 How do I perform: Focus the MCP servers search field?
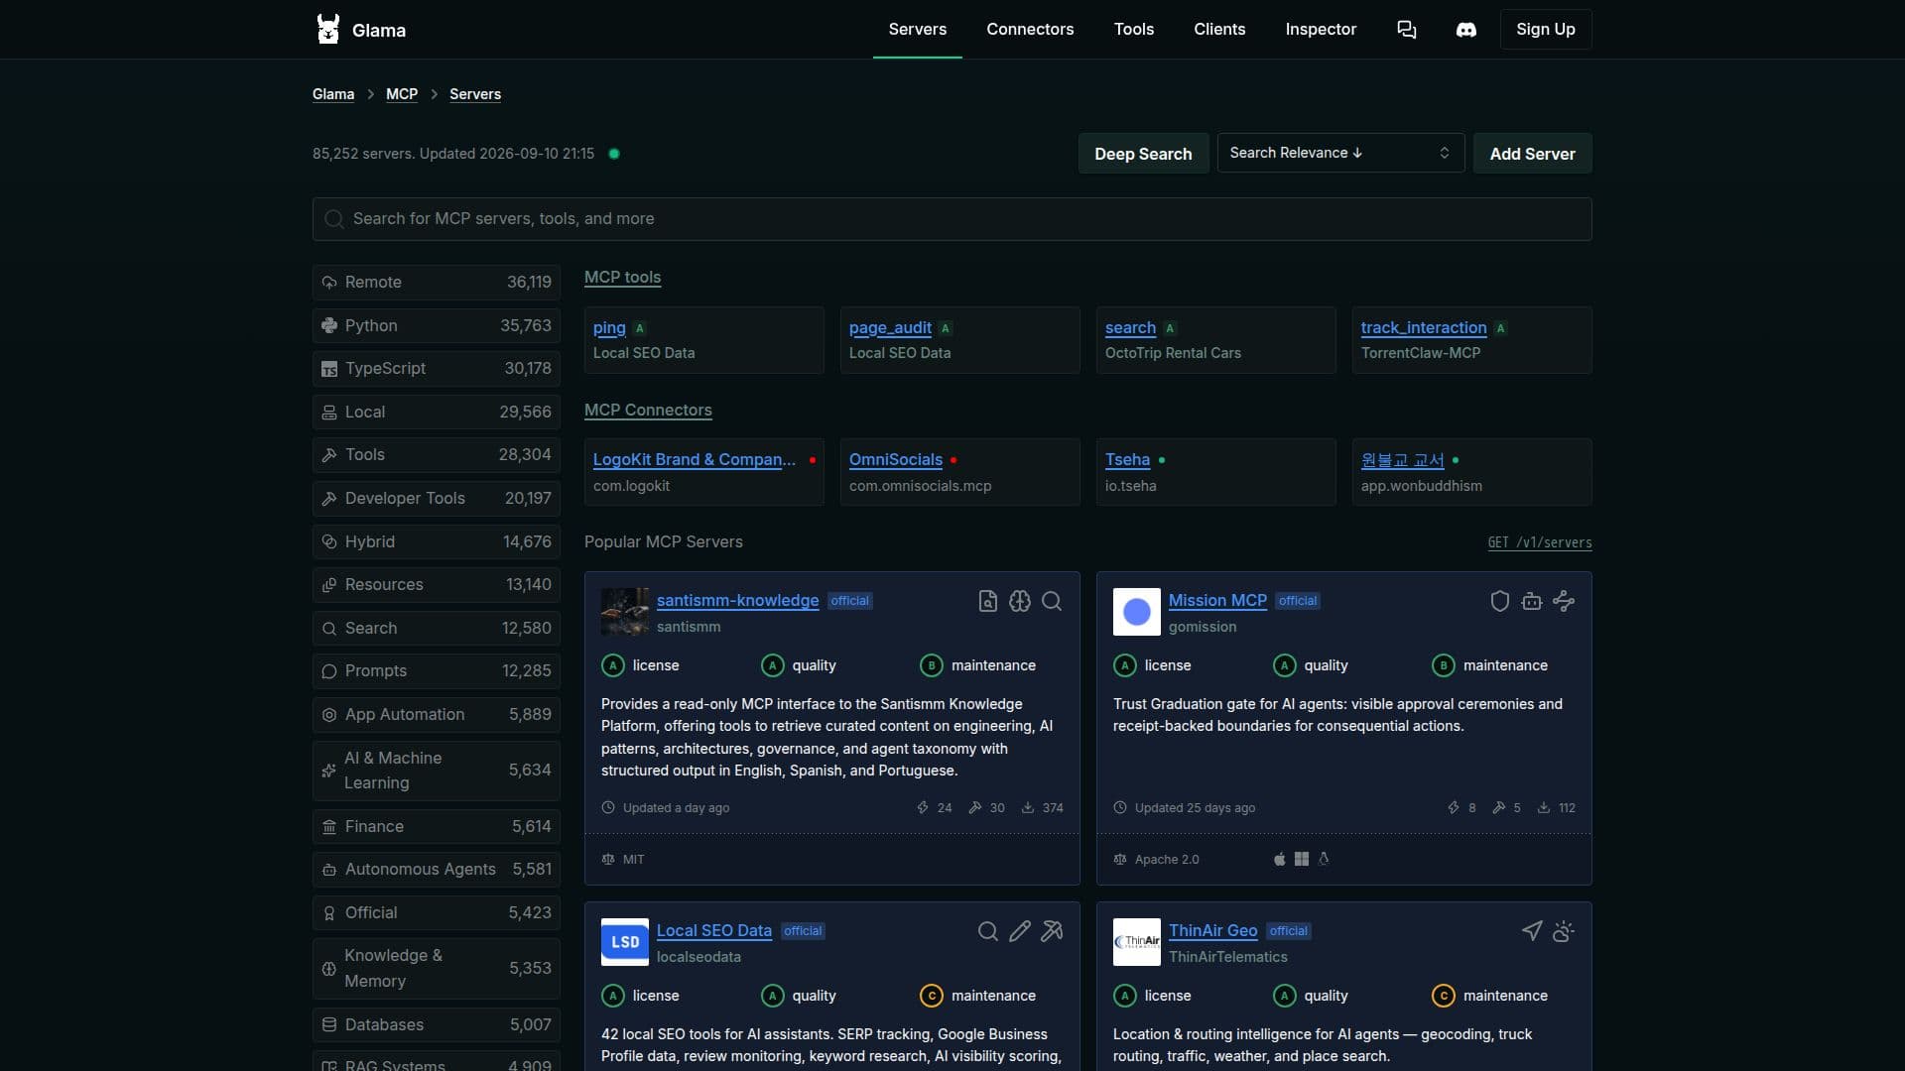coord(952,219)
